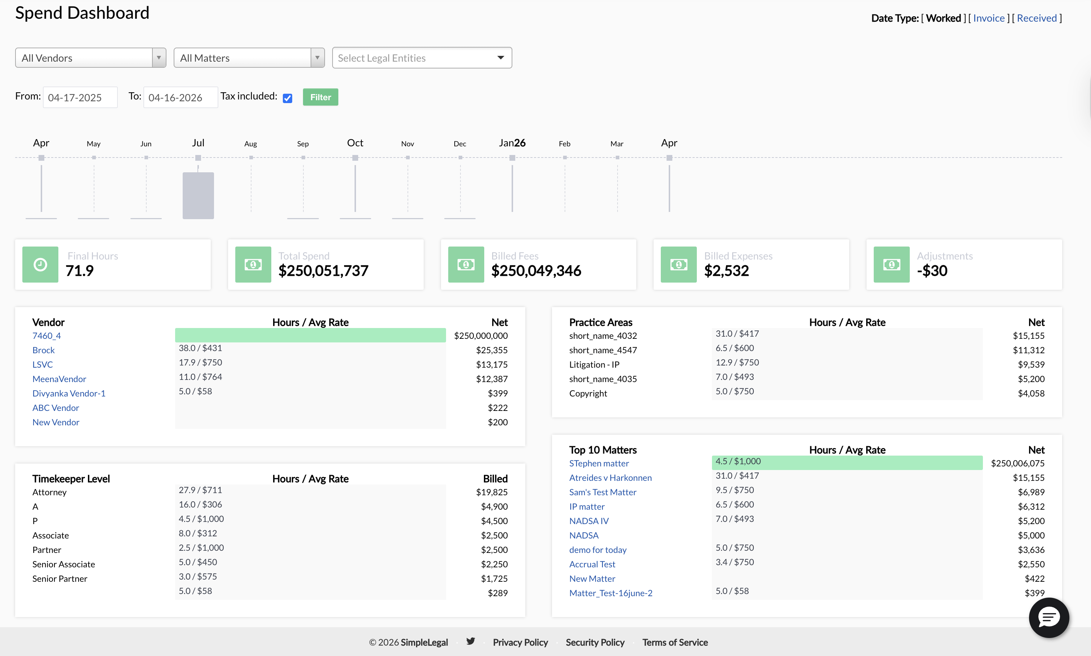Open the Accrual Test matter link

(592, 564)
